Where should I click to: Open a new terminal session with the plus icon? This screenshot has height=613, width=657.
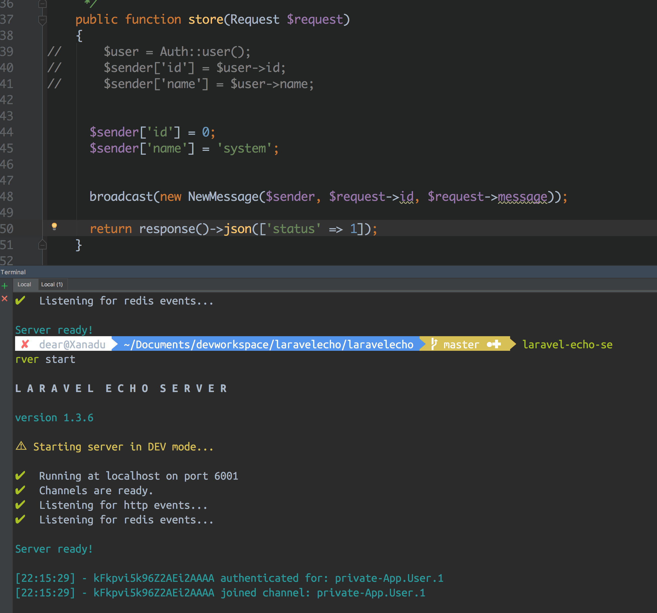point(5,286)
